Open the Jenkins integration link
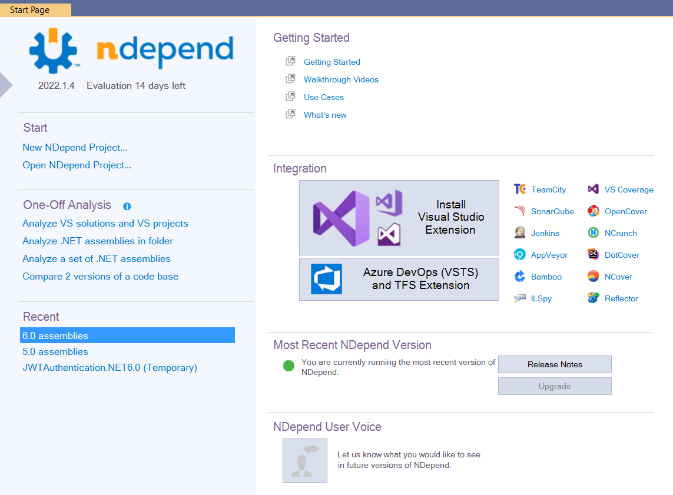 [545, 233]
